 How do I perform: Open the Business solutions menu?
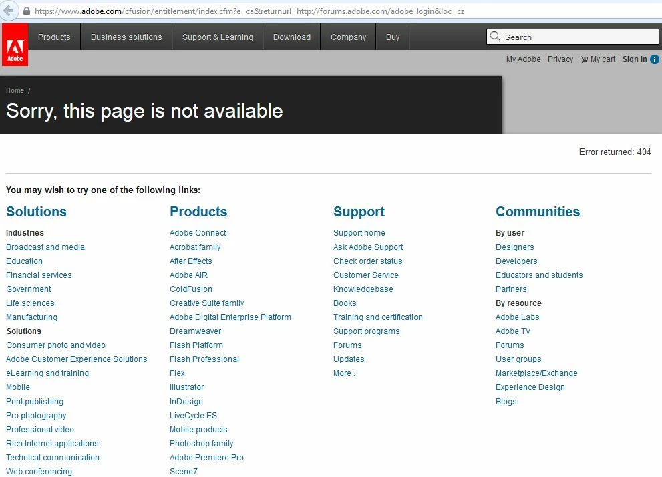coord(126,37)
